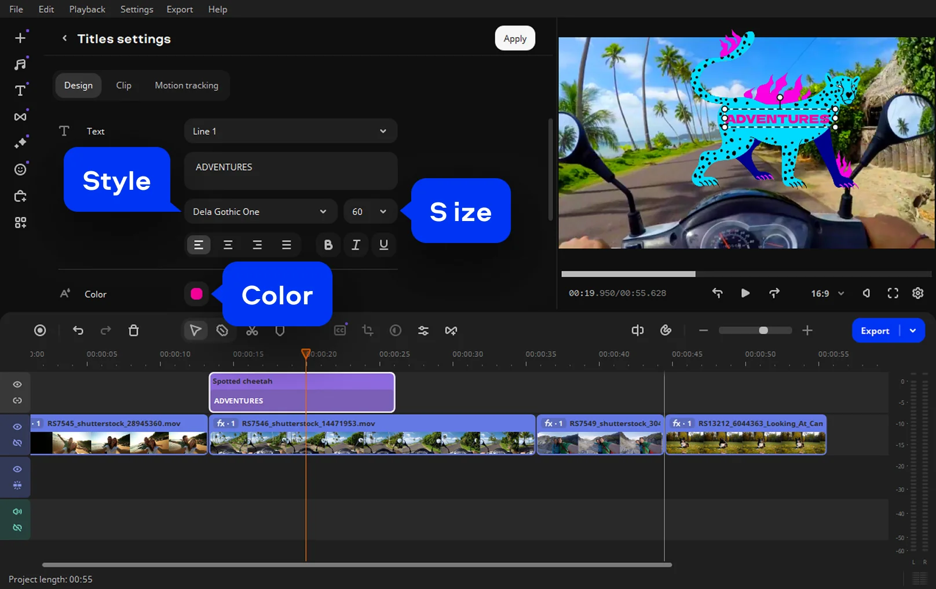Open the Playback menu
936x589 pixels.
click(x=87, y=9)
